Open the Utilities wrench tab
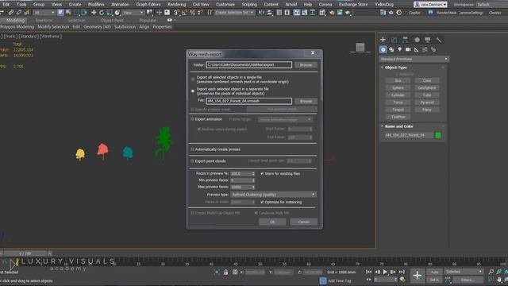Screen dimensions: 508x286 coord(439,40)
